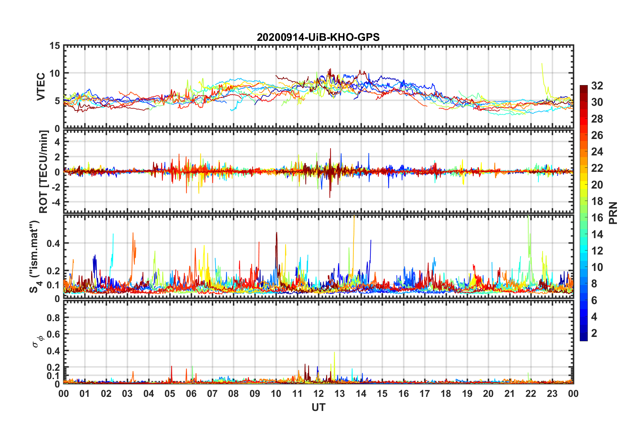Select the ROT axis tick -2
637x426 pixels.
point(56,187)
